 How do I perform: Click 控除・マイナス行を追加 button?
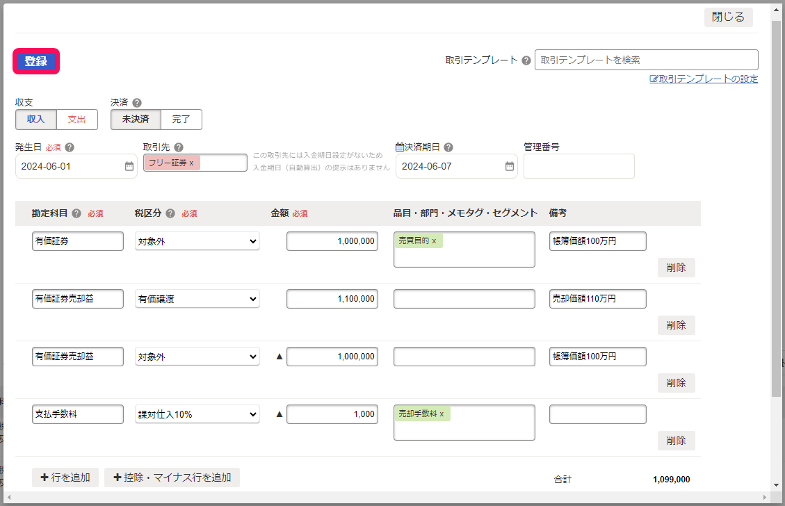tap(172, 478)
